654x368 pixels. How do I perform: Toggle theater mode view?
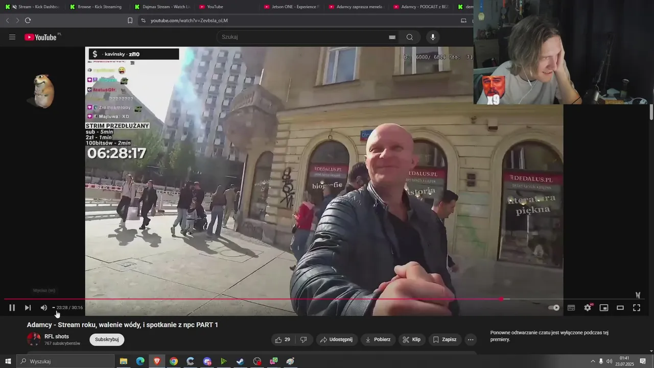point(620,308)
